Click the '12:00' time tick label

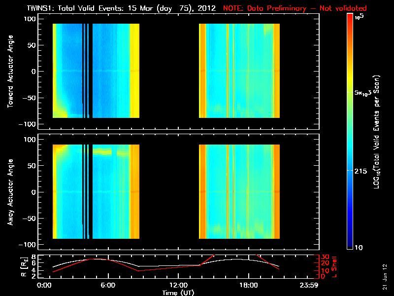point(178,286)
